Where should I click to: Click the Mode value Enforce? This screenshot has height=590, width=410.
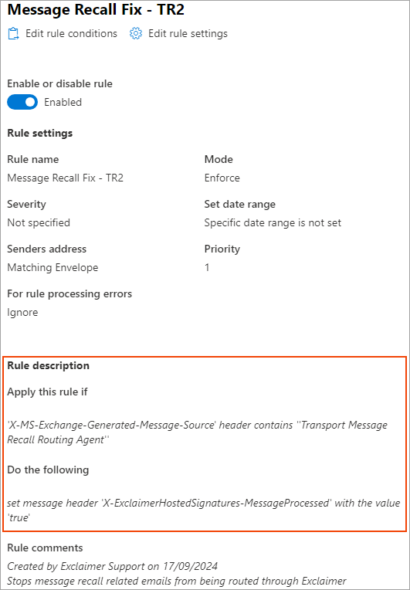pyautogui.click(x=222, y=178)
